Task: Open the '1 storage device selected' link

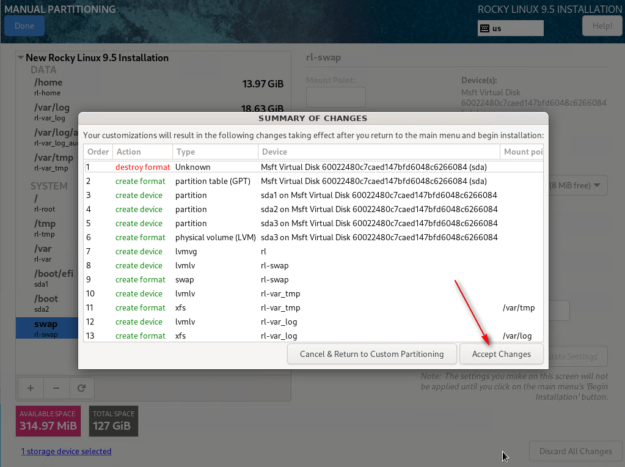Action: tap(66, 451)
